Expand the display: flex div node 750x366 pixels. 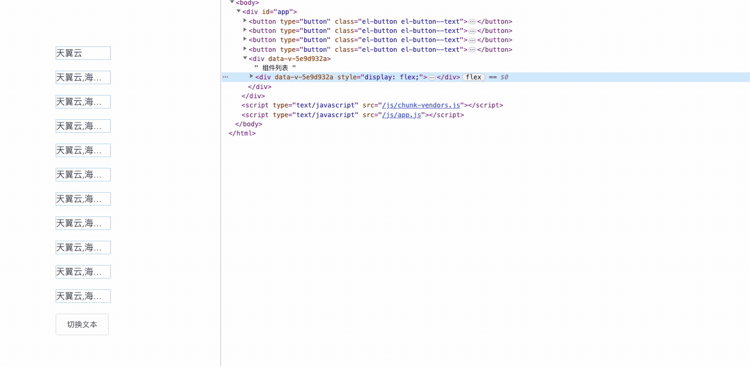pyautogui.click(x=252, y=77)
